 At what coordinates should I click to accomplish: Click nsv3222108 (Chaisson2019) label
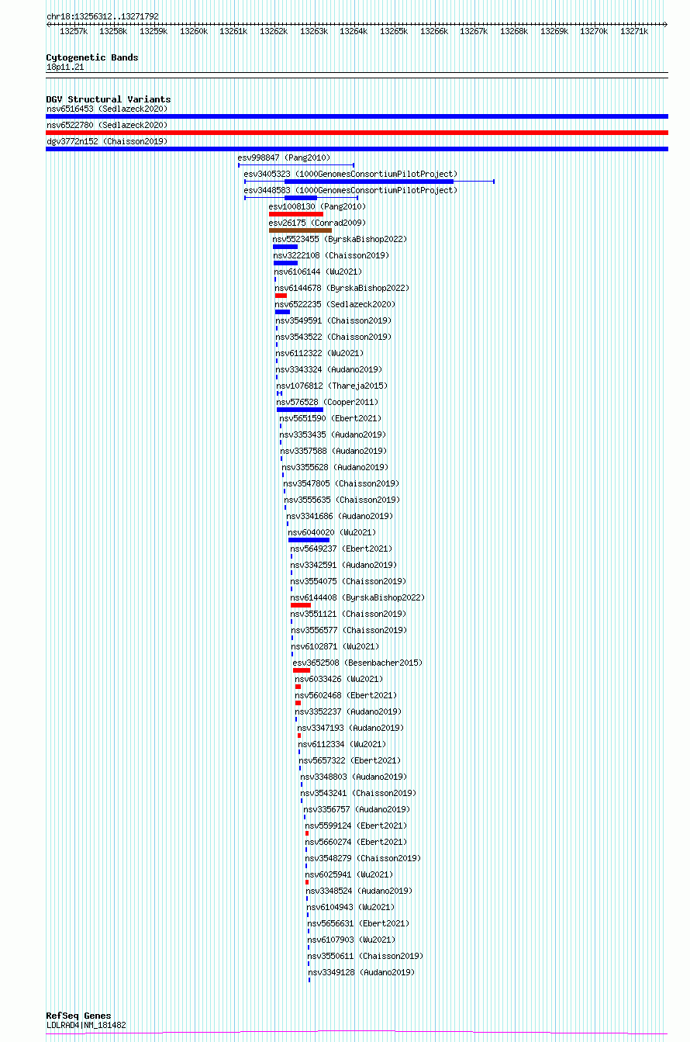click(331, 255)
